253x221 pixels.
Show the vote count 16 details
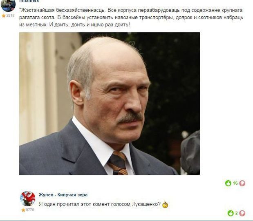coord(235,183)
